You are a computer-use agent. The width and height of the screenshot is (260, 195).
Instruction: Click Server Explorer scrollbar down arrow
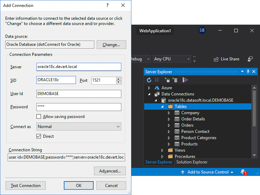coord(254,155)
